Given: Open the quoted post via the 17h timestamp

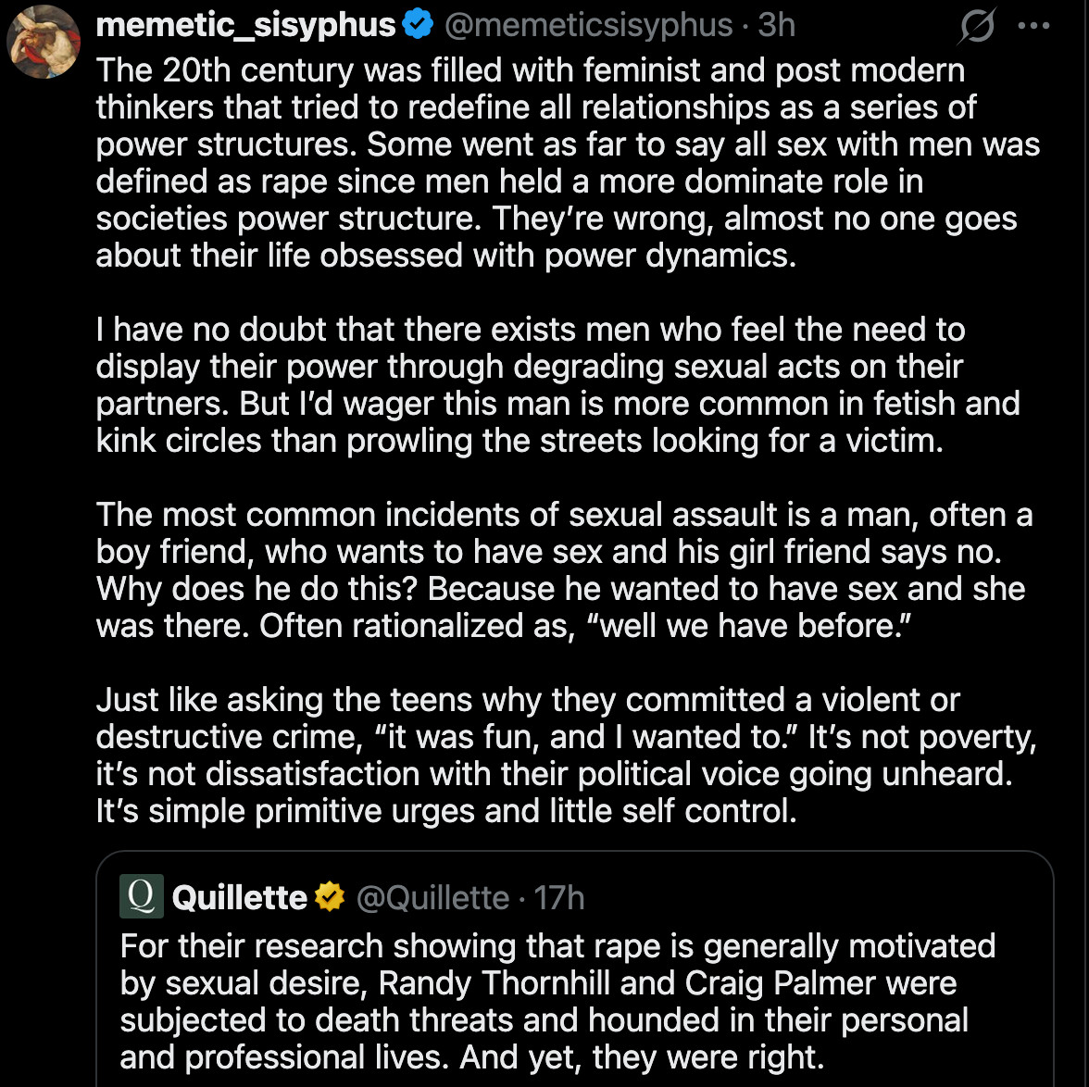Looking at the screenshot, I should (x=559, y=897).
